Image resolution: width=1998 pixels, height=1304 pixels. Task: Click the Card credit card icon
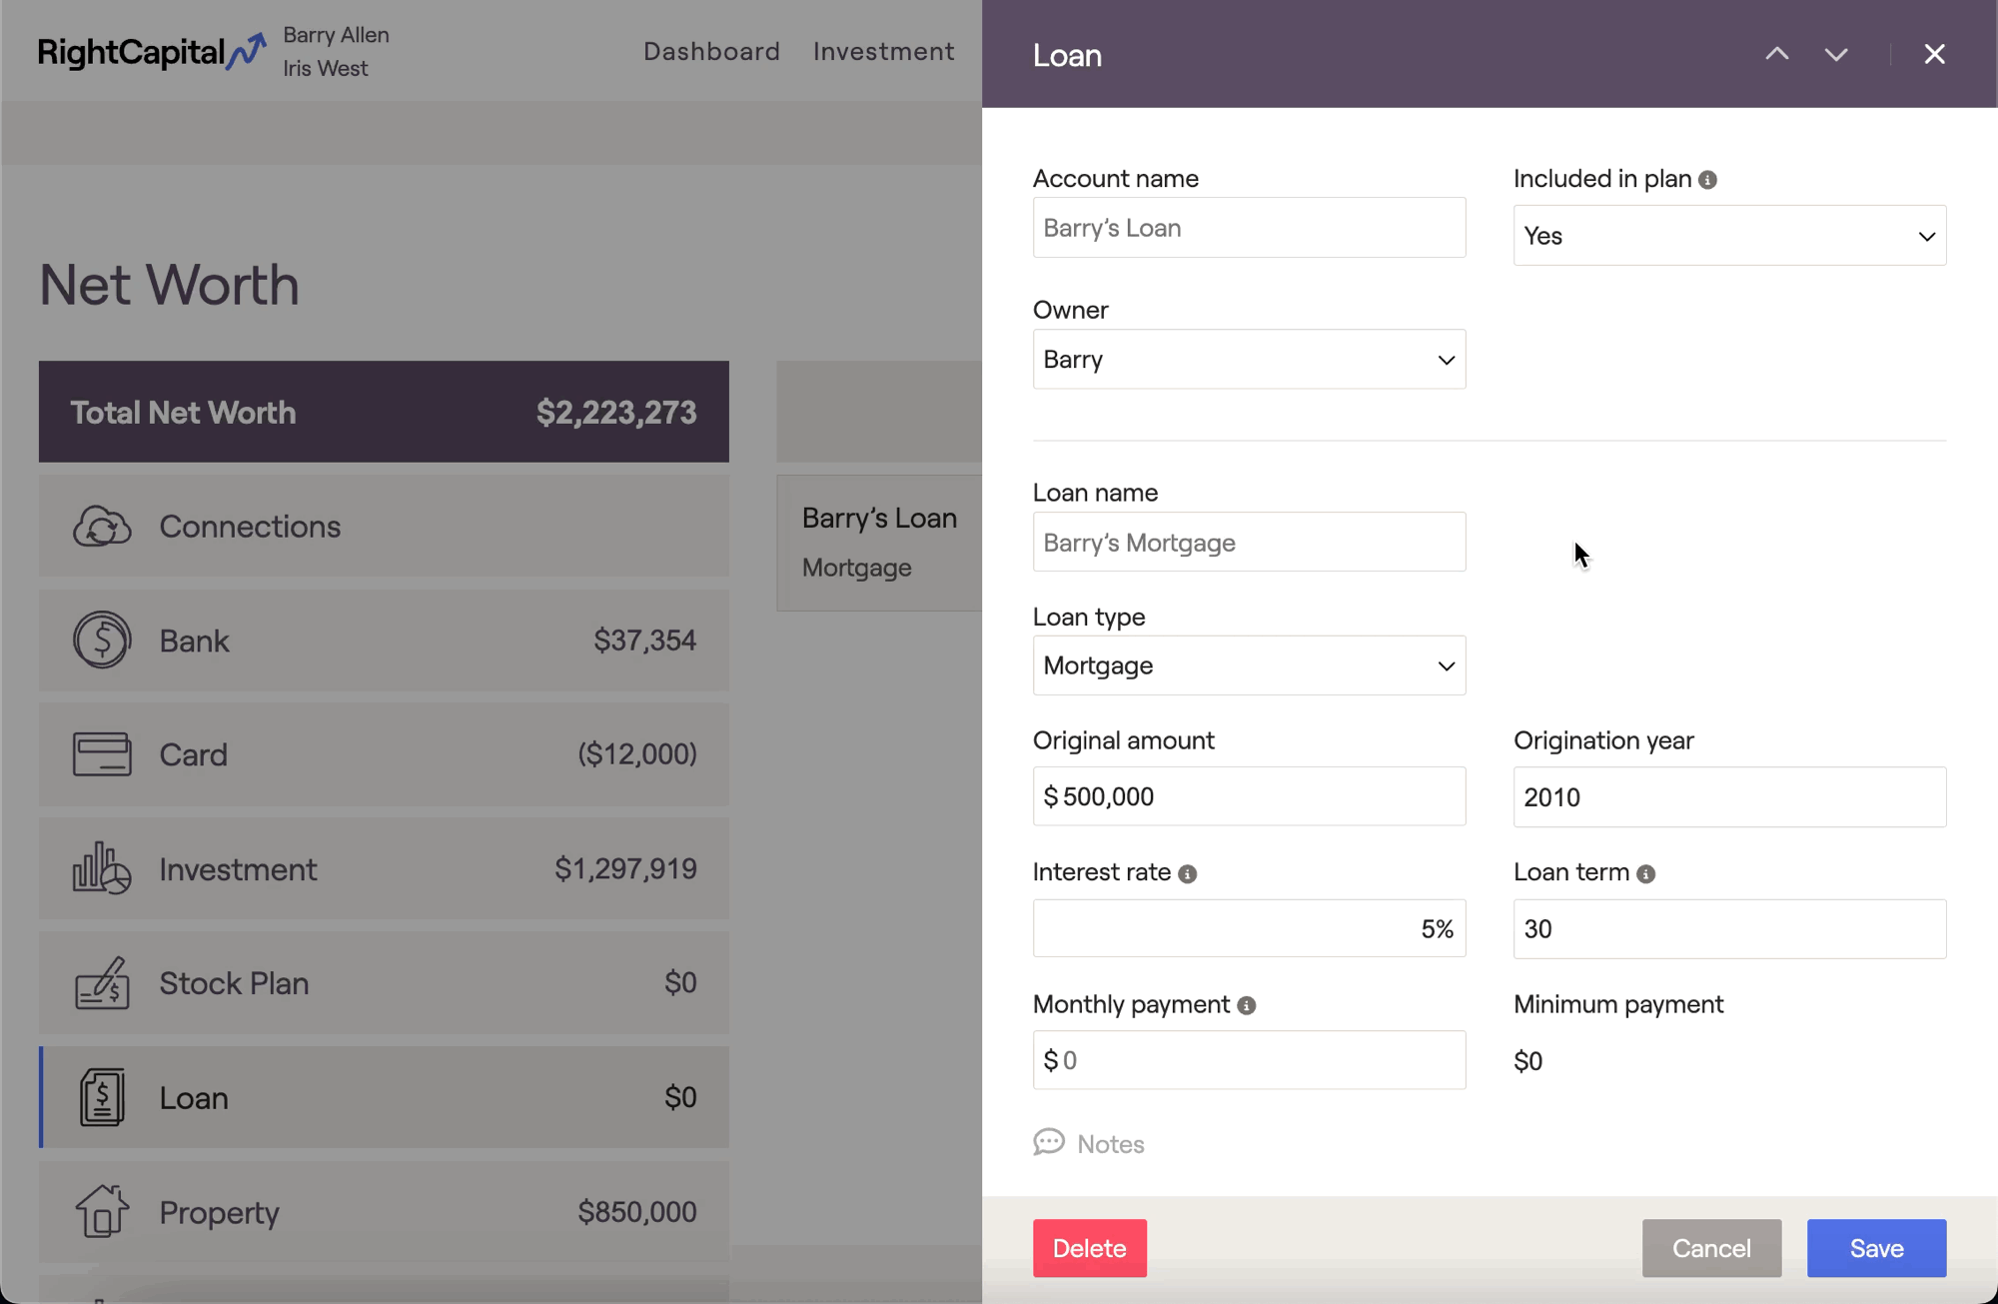pyautogui.click(x=102, y=754)
